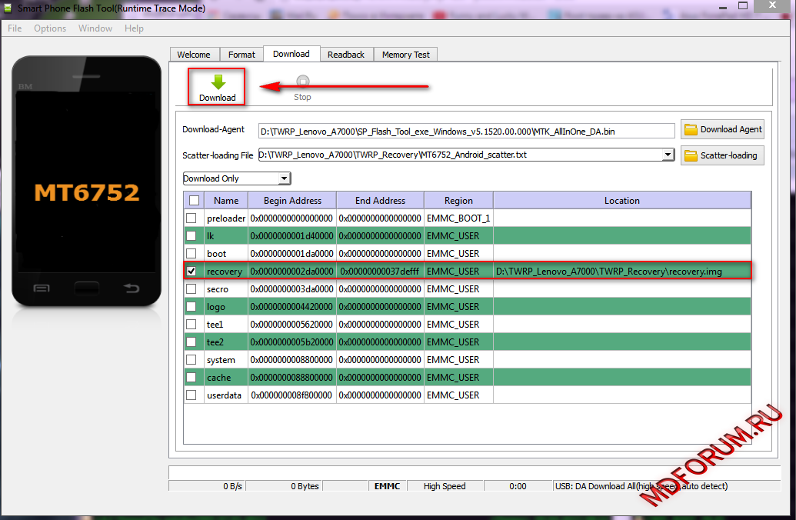796x520 pixels.
Task: Open the Help menu
Action: 134,28
